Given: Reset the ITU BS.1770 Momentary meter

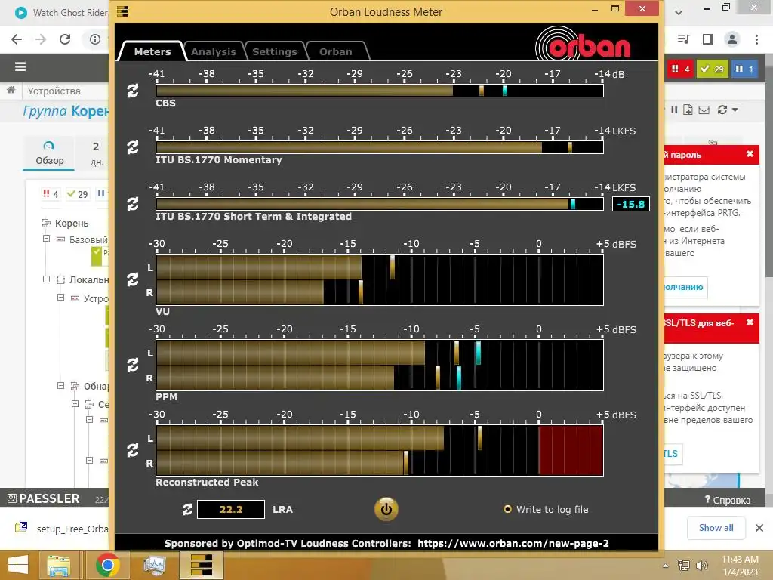Looking at the screenshot, I should pos(133,147).
